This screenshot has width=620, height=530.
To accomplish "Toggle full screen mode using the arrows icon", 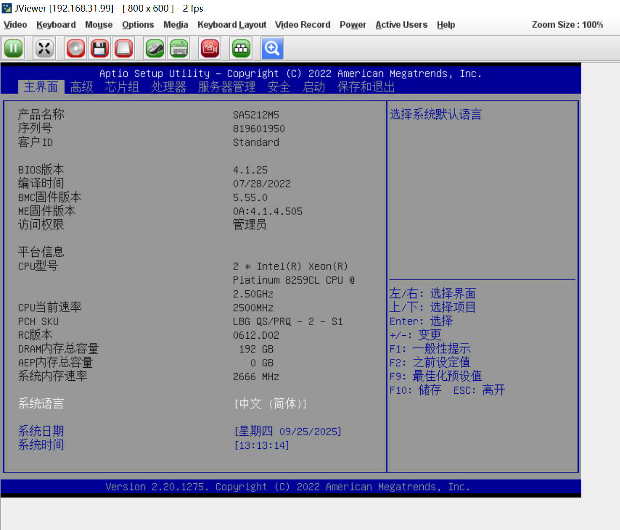I will 44,48.
